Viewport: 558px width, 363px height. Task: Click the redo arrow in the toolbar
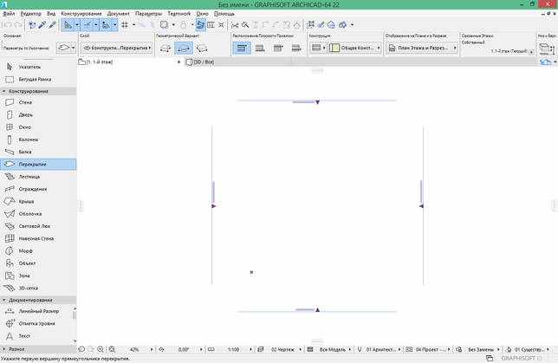click(18, 25)
